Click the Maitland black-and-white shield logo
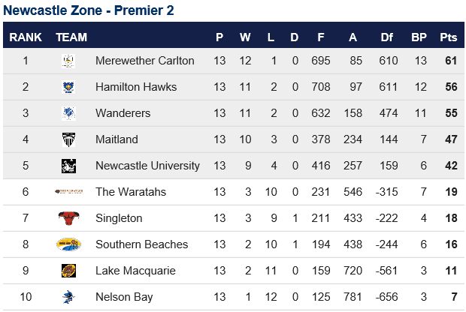466x312 pixels. pyautogui.click(x=68, y=139)
